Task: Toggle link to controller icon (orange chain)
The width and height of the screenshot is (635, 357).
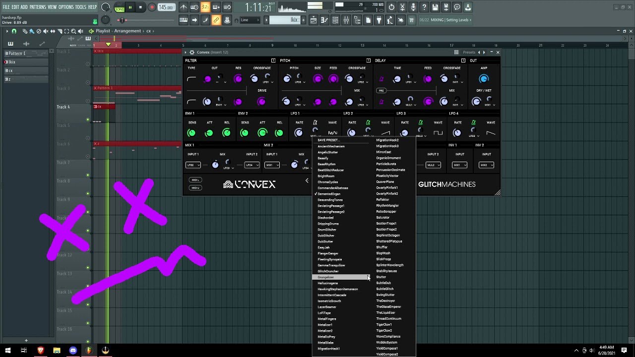Action: click(x=216, y=20)
